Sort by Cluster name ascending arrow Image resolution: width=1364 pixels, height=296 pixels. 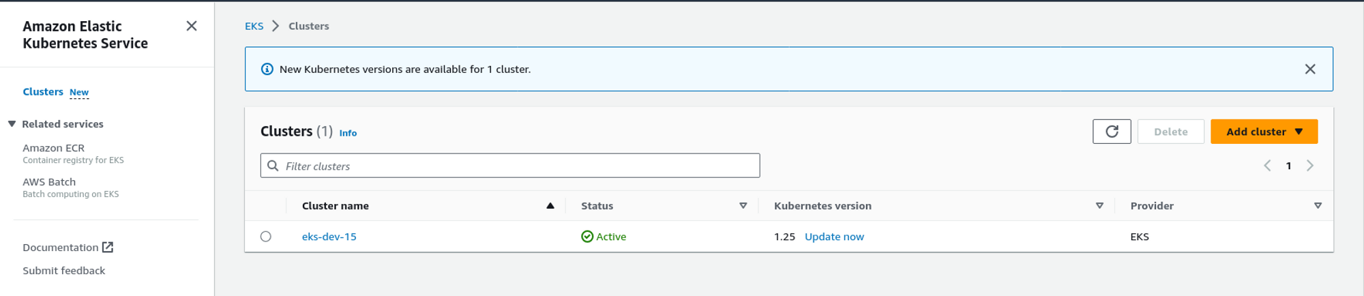pos(550,206)
